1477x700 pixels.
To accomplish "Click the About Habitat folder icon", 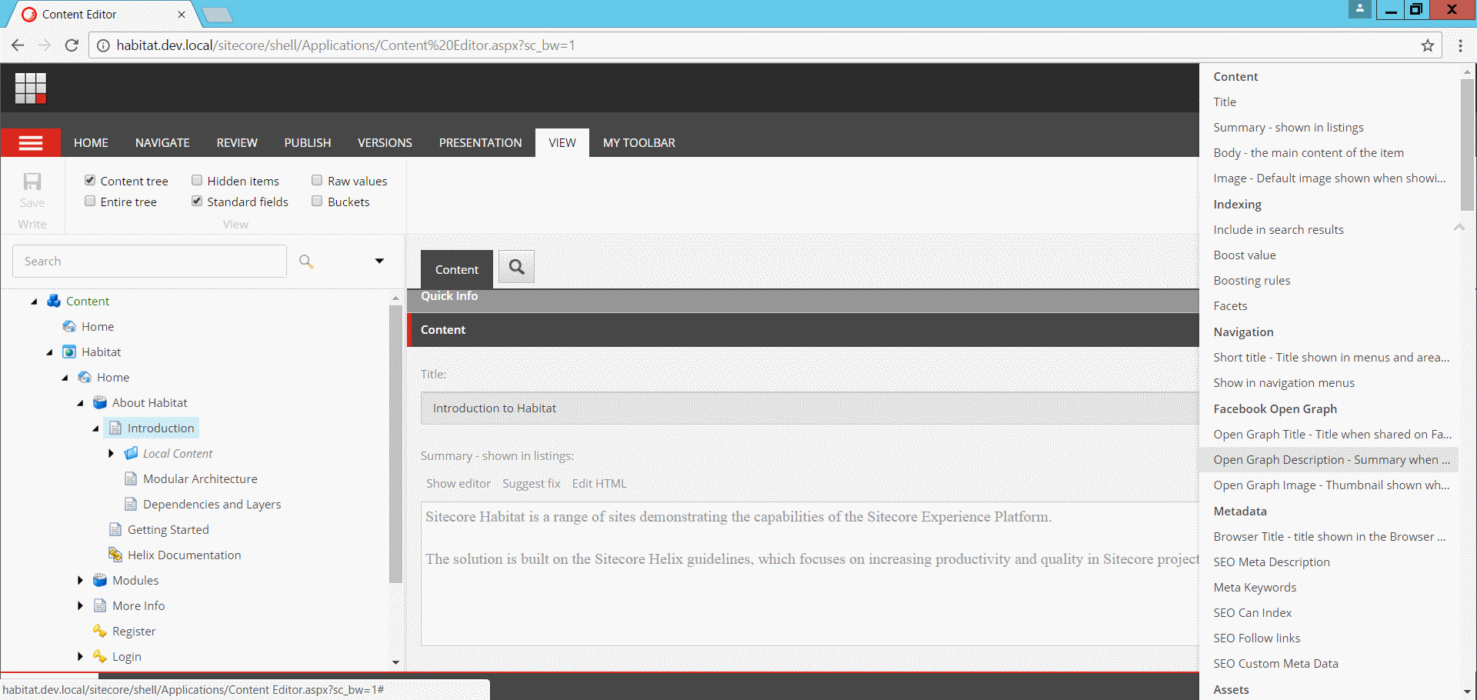I will 100,402.
